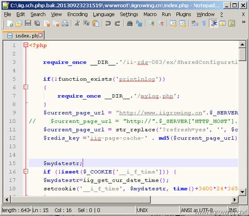This screenshot has width=249, height=216.
Task: Collapse fold marker at line 16
Action: coord(26,171)
